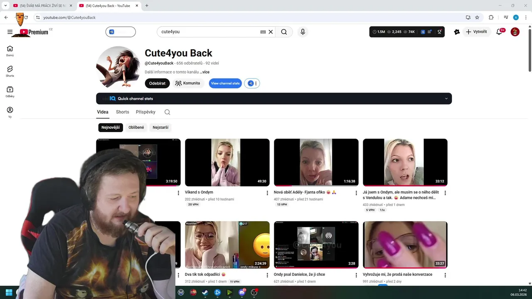Viewport: 532px width, 299px height.
Task: Open Odběry (Subscriptions) in sidebar
Action: 10,92
